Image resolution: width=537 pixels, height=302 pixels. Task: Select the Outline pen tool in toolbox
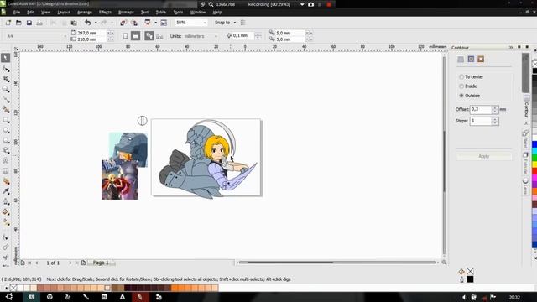[6, 201]
